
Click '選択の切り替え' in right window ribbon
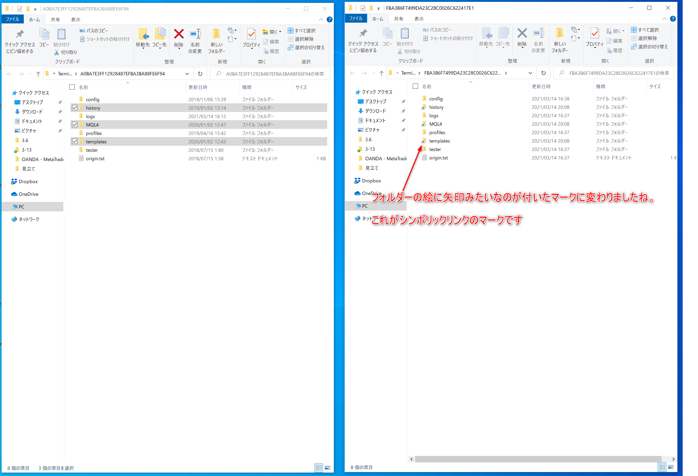649,46
